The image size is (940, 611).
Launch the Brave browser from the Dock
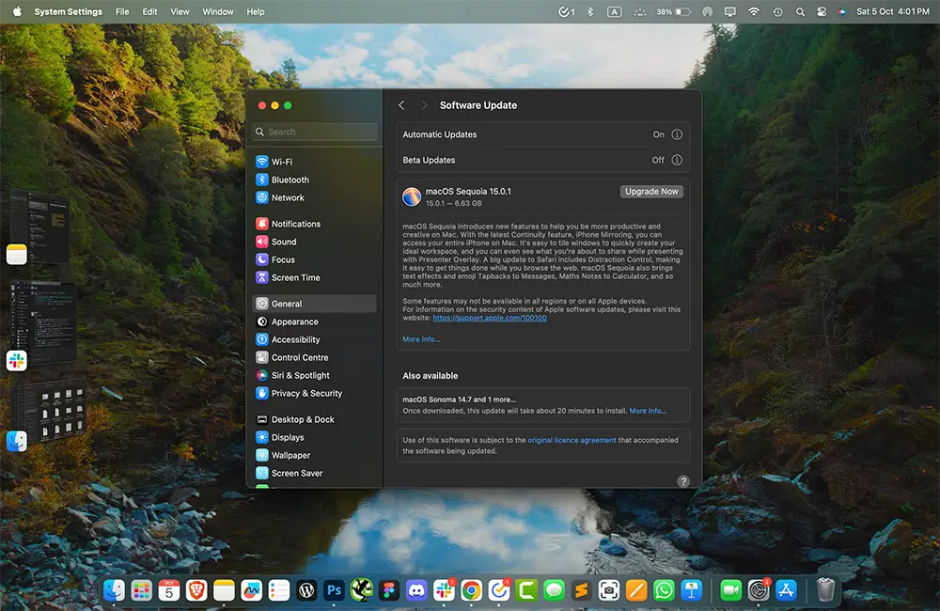point(196,590)
